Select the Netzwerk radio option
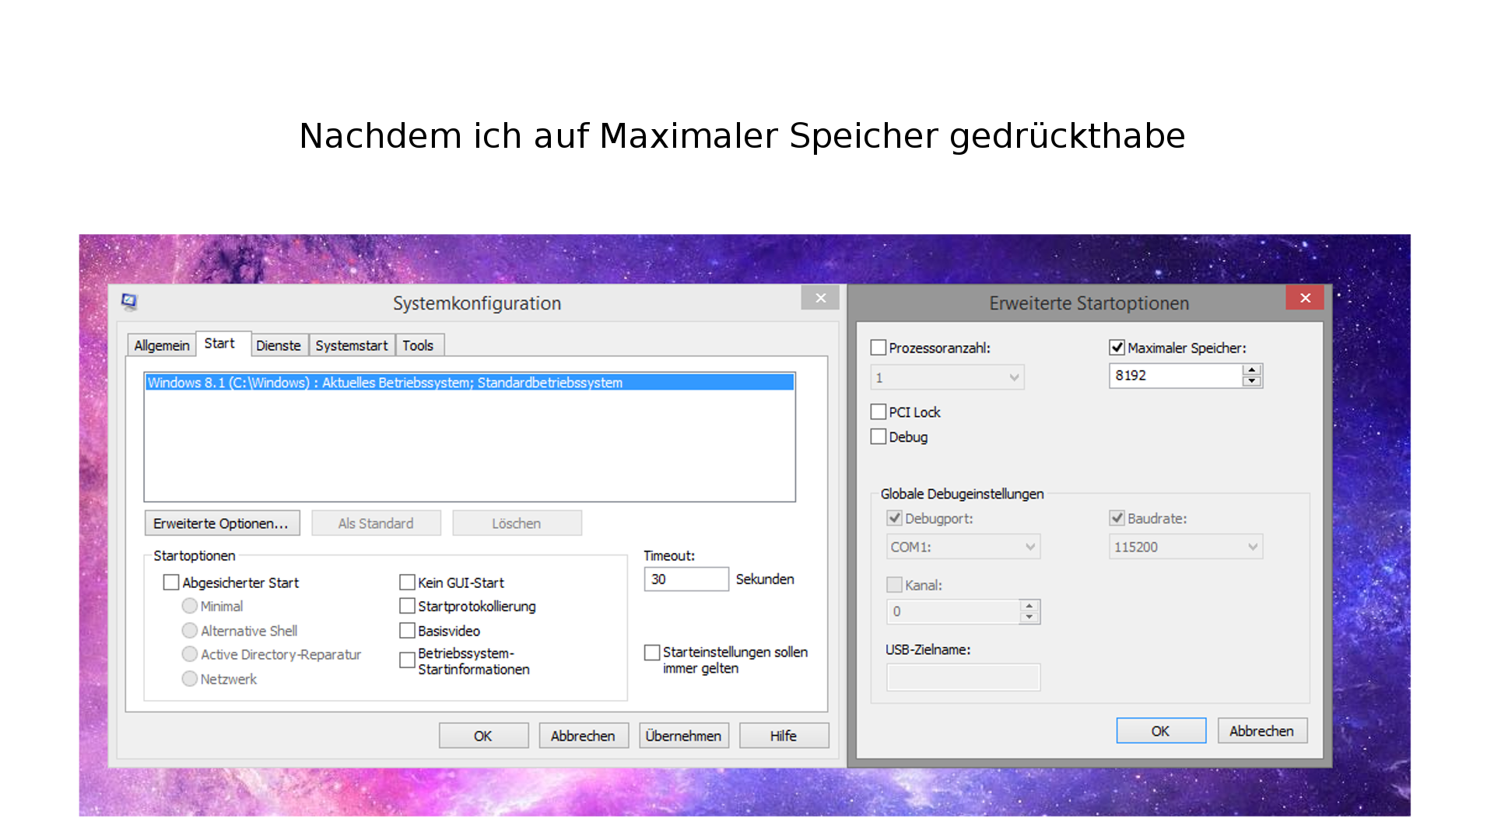The width and height of the screenshot is (1494, 840). coord(189,679)
